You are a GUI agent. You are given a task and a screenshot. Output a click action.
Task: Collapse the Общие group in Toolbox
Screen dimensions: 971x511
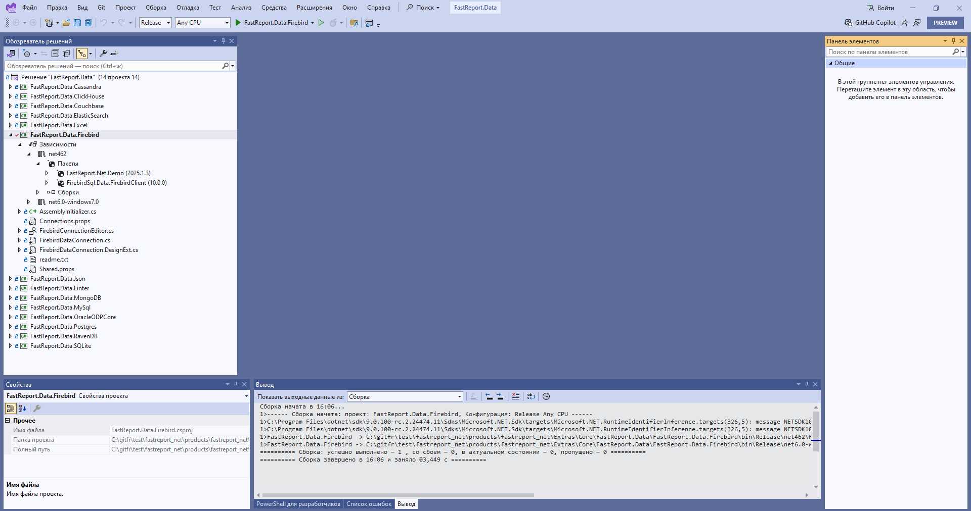point(830,63)
